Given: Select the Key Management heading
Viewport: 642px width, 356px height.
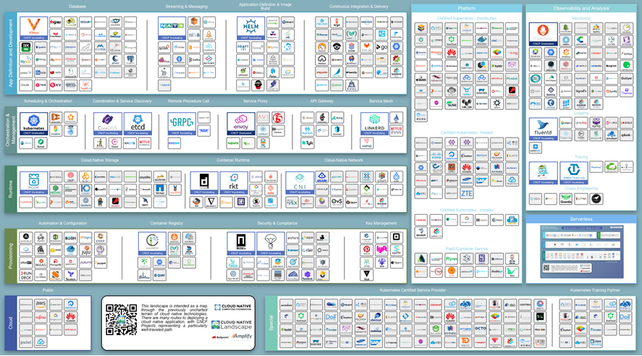Looking at the screenshot, I should coord(381,224).
